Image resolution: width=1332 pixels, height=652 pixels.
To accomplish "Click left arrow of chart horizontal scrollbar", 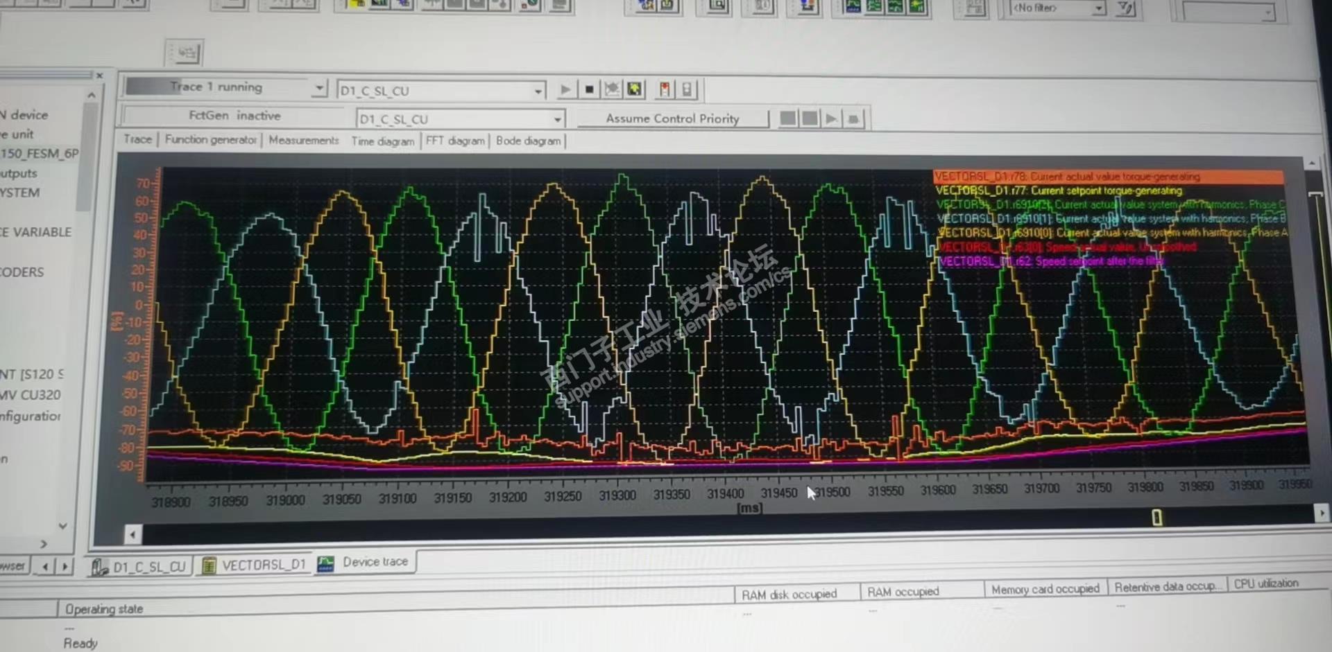I will point(133,534).
